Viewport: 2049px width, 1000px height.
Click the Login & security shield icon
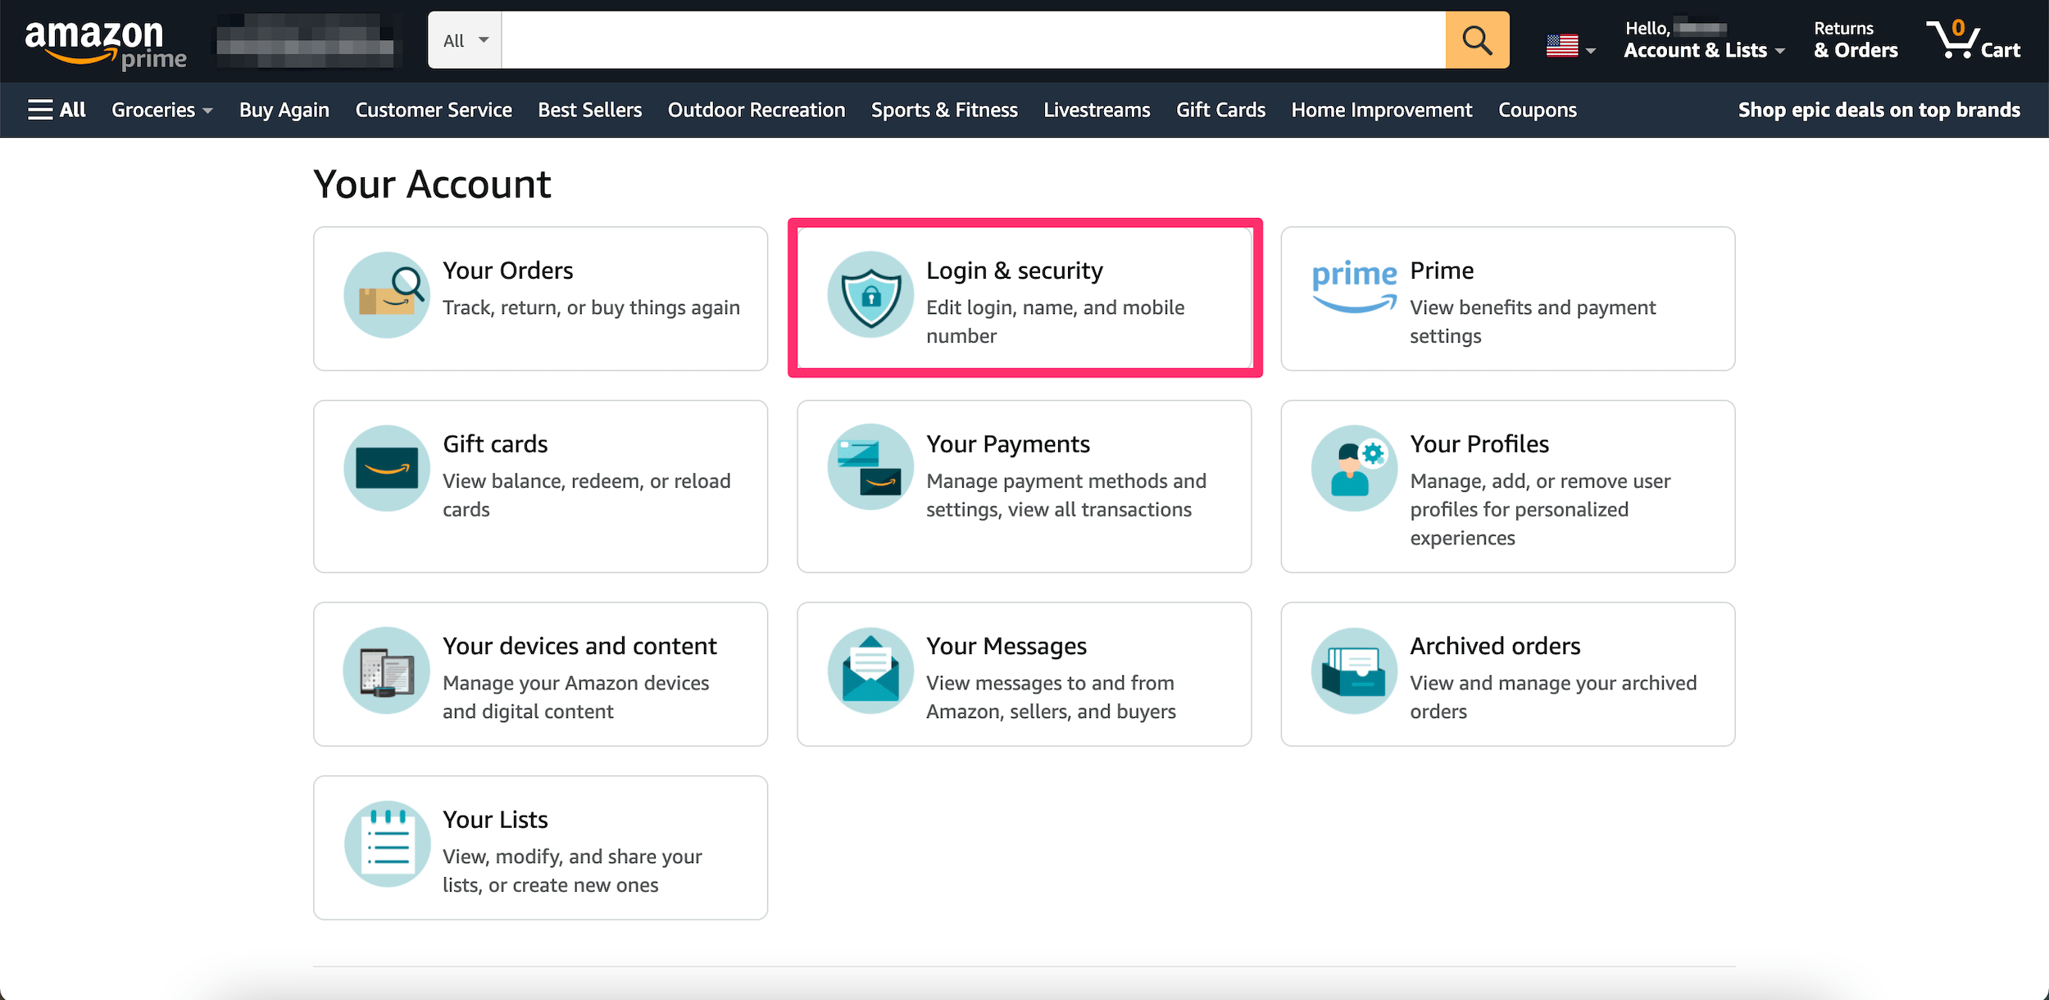coord(870,295)
